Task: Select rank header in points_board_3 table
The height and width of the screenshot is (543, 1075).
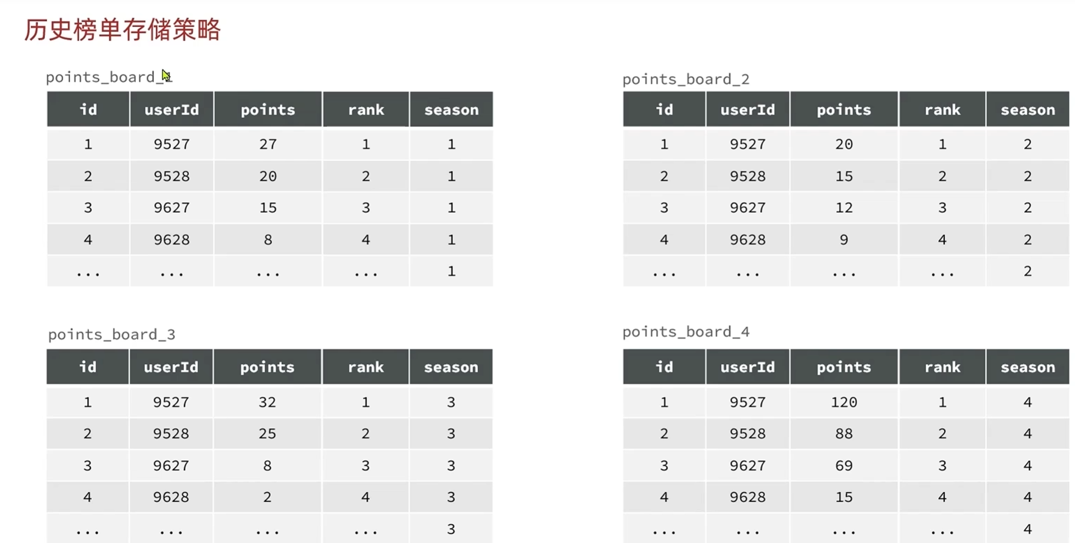Action: tap(365, 367)
